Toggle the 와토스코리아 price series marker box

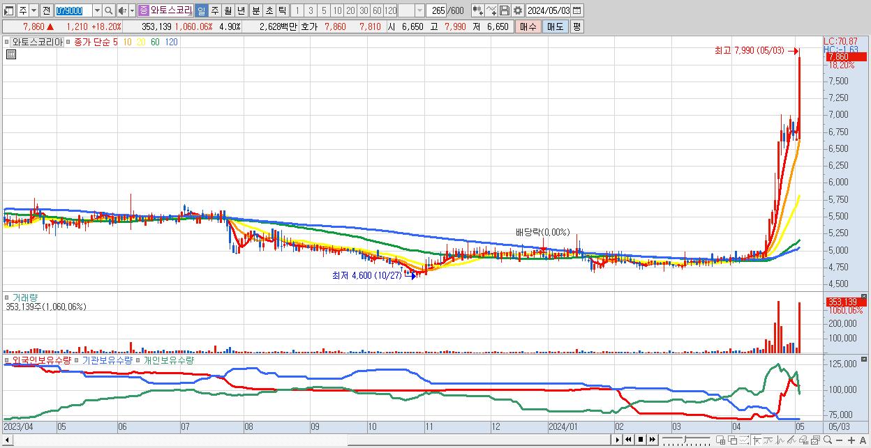(8, 42)
